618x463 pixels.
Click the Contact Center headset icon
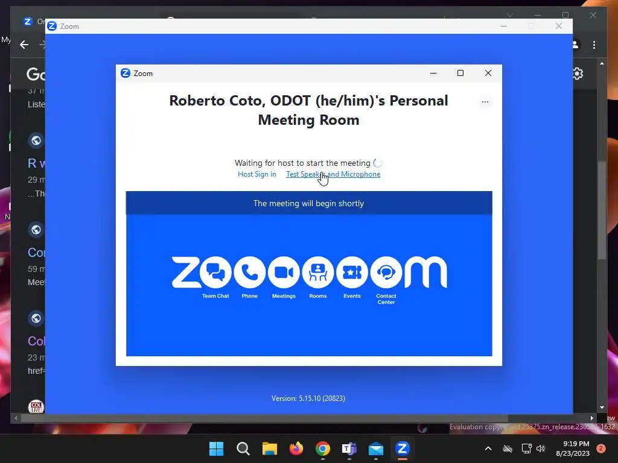[x=386, y=272]
